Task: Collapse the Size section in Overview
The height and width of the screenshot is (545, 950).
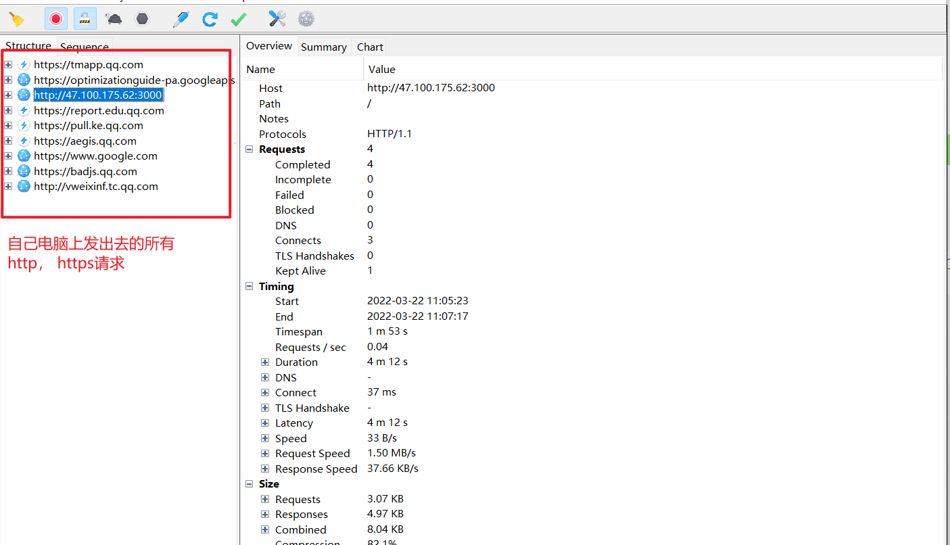Action: coord(250,484)
